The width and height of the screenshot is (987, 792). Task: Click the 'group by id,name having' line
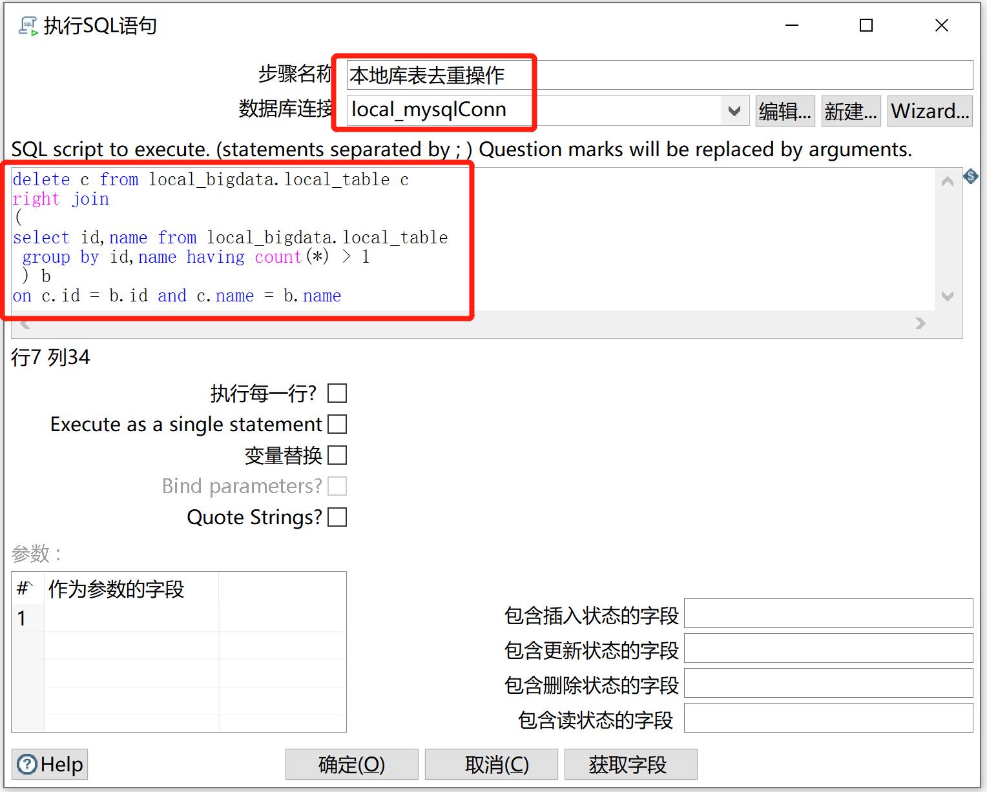196,257
